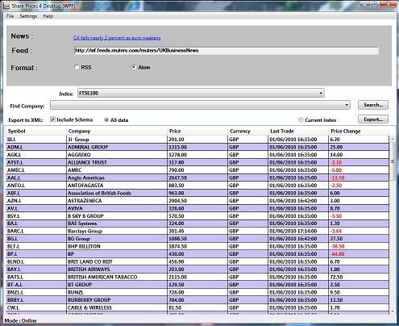Click the CABLE & WIRELESS cell
Image resolution: width=399 pixels, height=326 pixels.
click(117, 307)
